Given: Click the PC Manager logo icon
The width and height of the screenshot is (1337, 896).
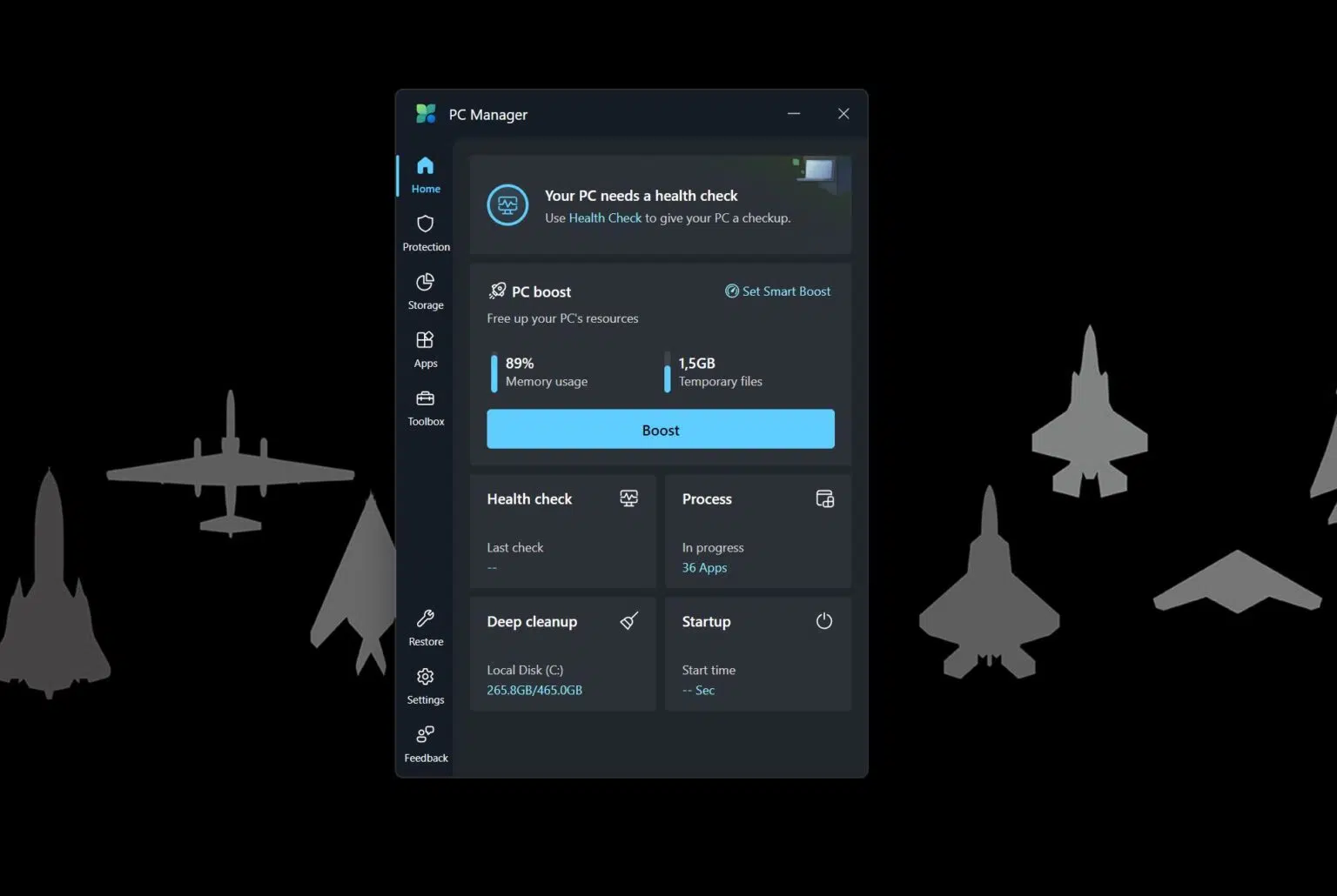Looking at the screenshot, I should click(426, 114).
